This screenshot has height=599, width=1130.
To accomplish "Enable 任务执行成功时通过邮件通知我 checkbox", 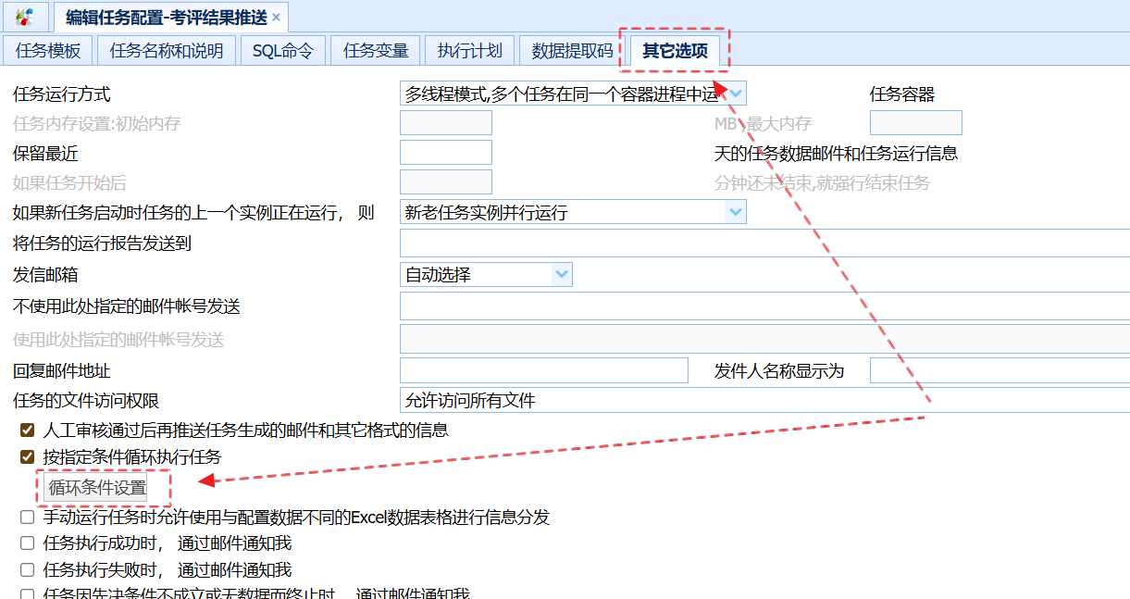I will click(28, 543).
